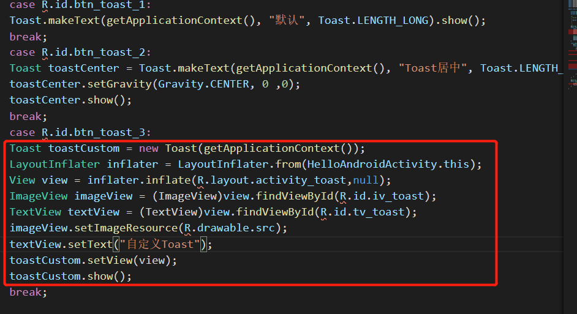Click 'imageView.setImageResource(R.drawable.src);' line

(148, 228)
